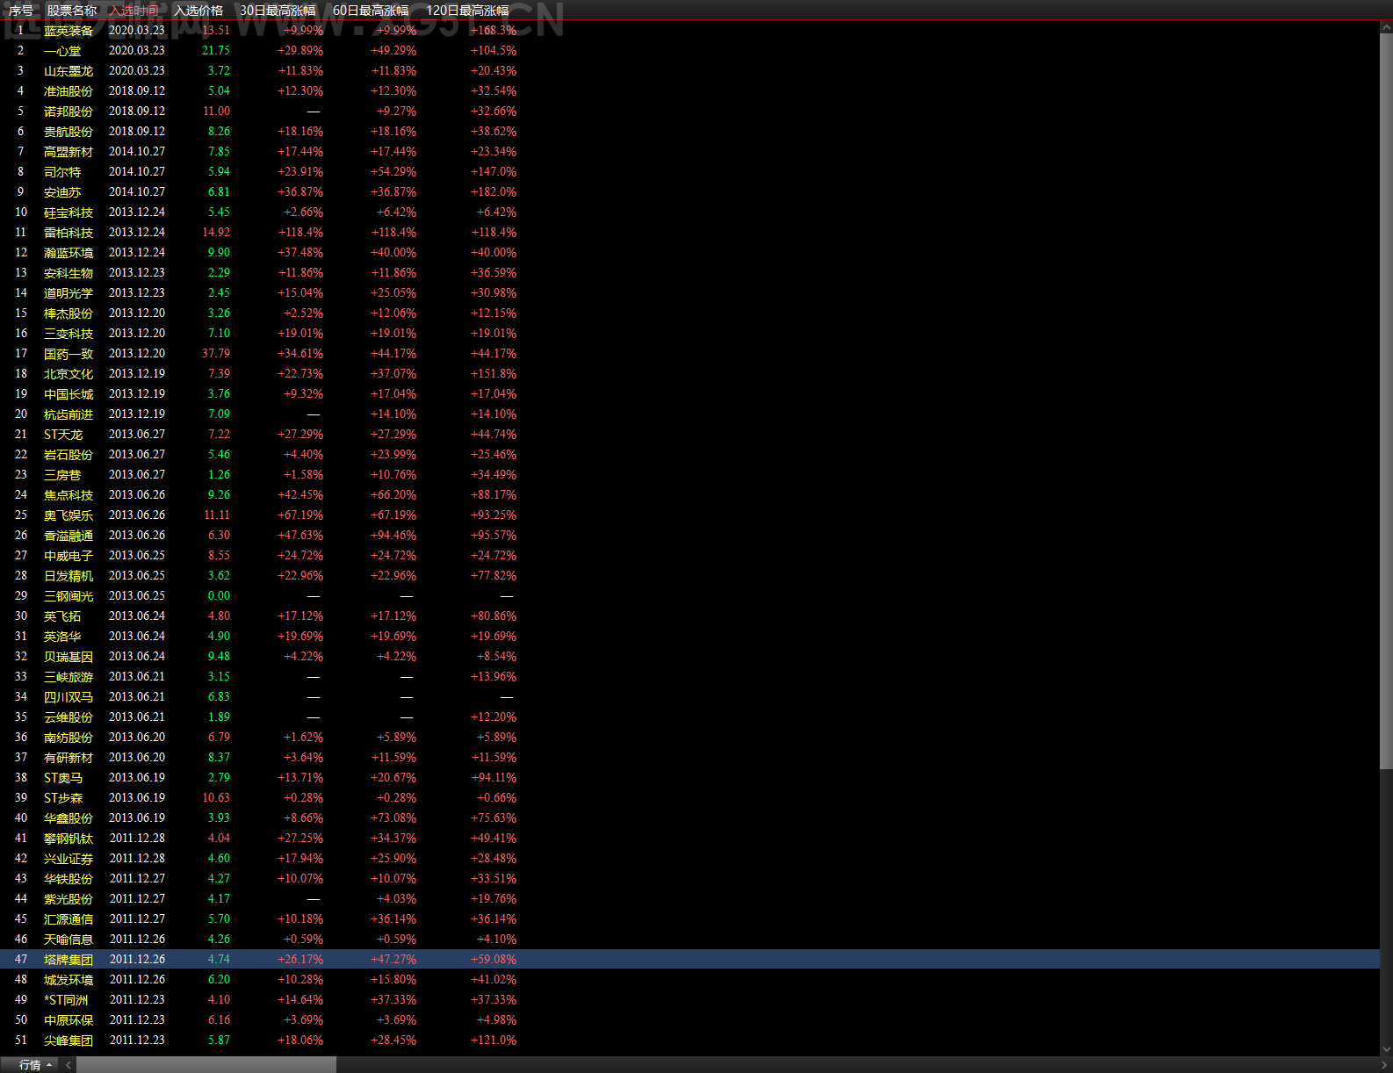The image size is (1393, 1073).
Task: Select stock 汇源通信
Action: 69,919
